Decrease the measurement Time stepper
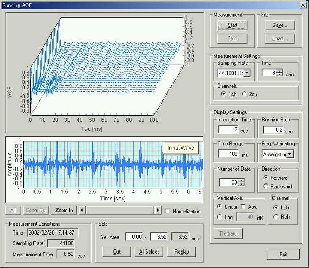This screenshot has height=268, width=309. pos(279,75)
